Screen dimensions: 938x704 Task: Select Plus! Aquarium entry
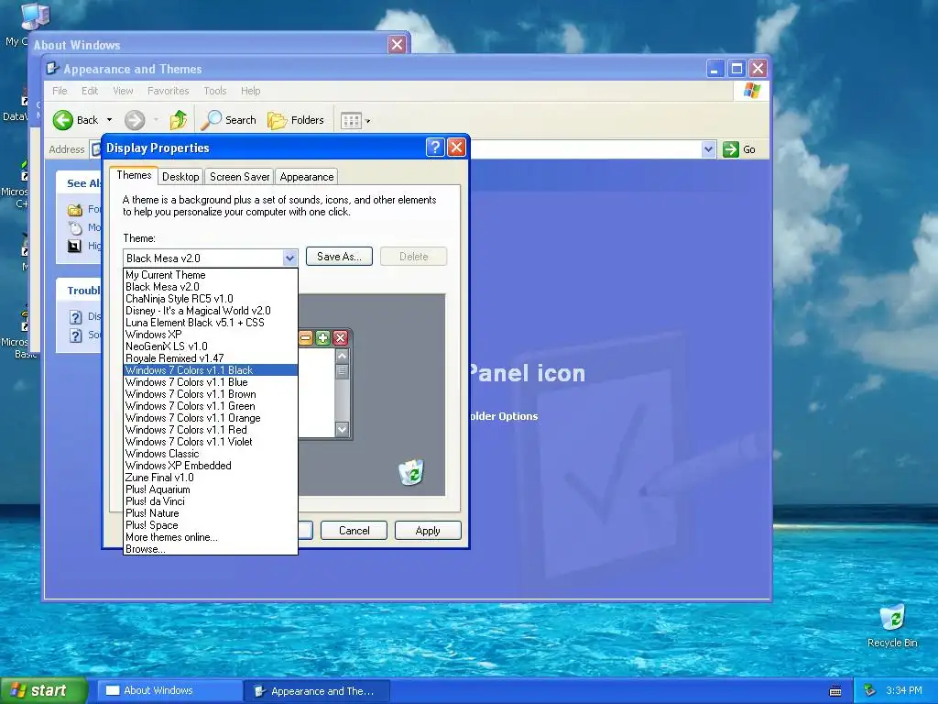210,489
